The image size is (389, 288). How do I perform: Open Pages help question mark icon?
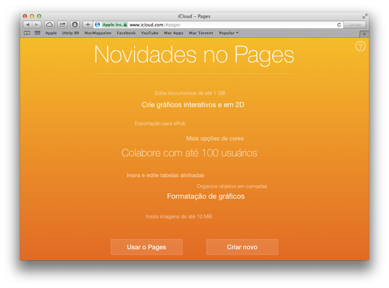(x=360, y=46)
